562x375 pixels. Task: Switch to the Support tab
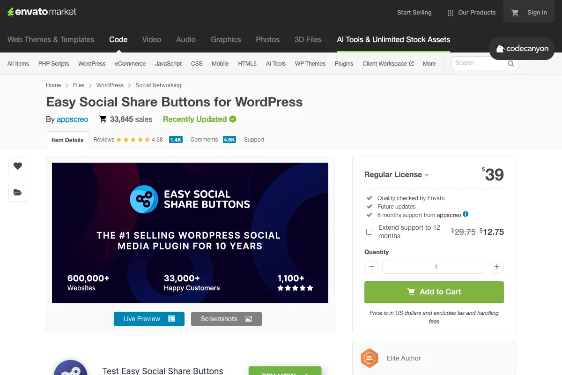click(x=254, y=140)
